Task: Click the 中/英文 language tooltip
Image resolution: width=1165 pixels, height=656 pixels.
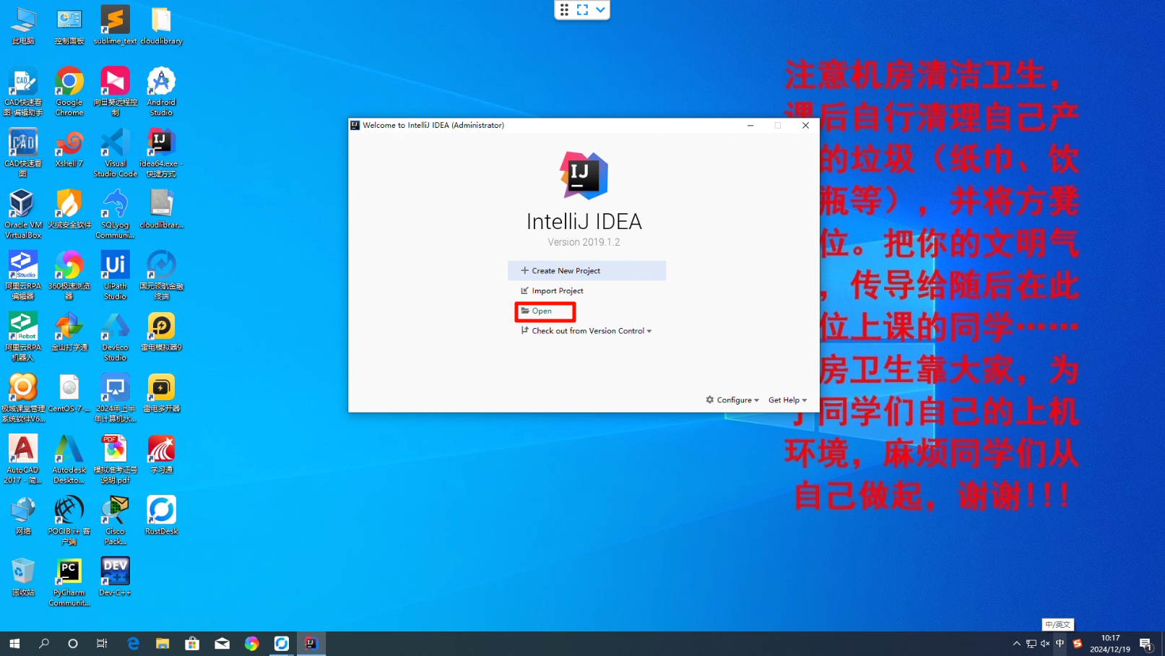Action: click(1057, 625)
